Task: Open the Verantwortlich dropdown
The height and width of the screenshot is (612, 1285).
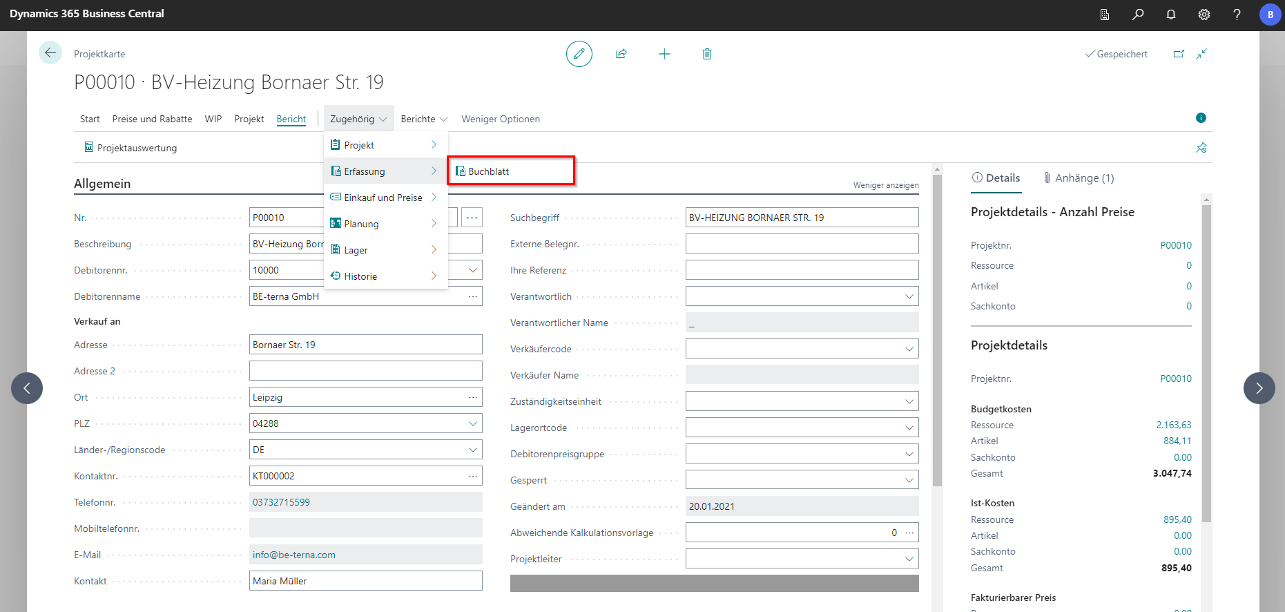Action: [909, 296]
